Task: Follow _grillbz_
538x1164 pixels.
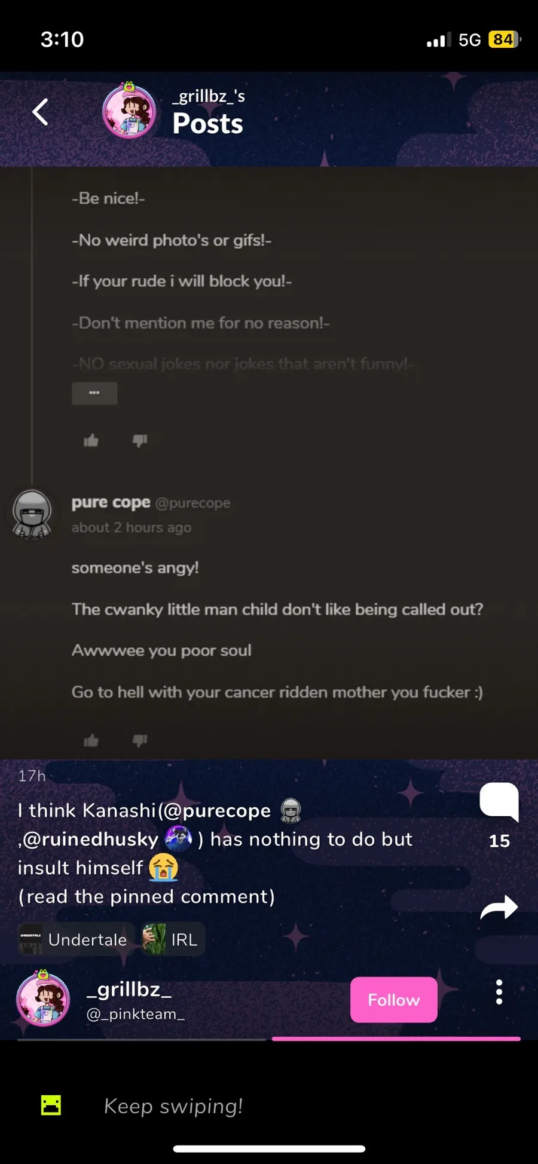Action: [393, 1000]
